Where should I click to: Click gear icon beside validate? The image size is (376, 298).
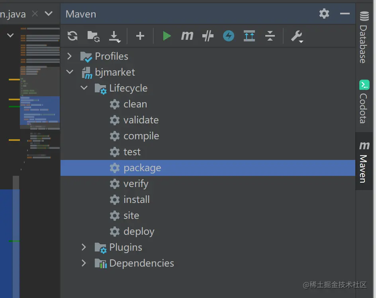click(x=115, y=120)
